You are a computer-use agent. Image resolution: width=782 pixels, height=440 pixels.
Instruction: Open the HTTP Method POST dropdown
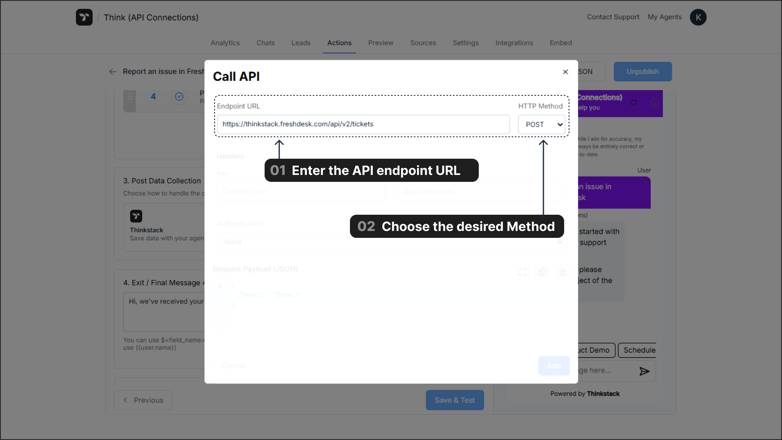pos(541,125)
